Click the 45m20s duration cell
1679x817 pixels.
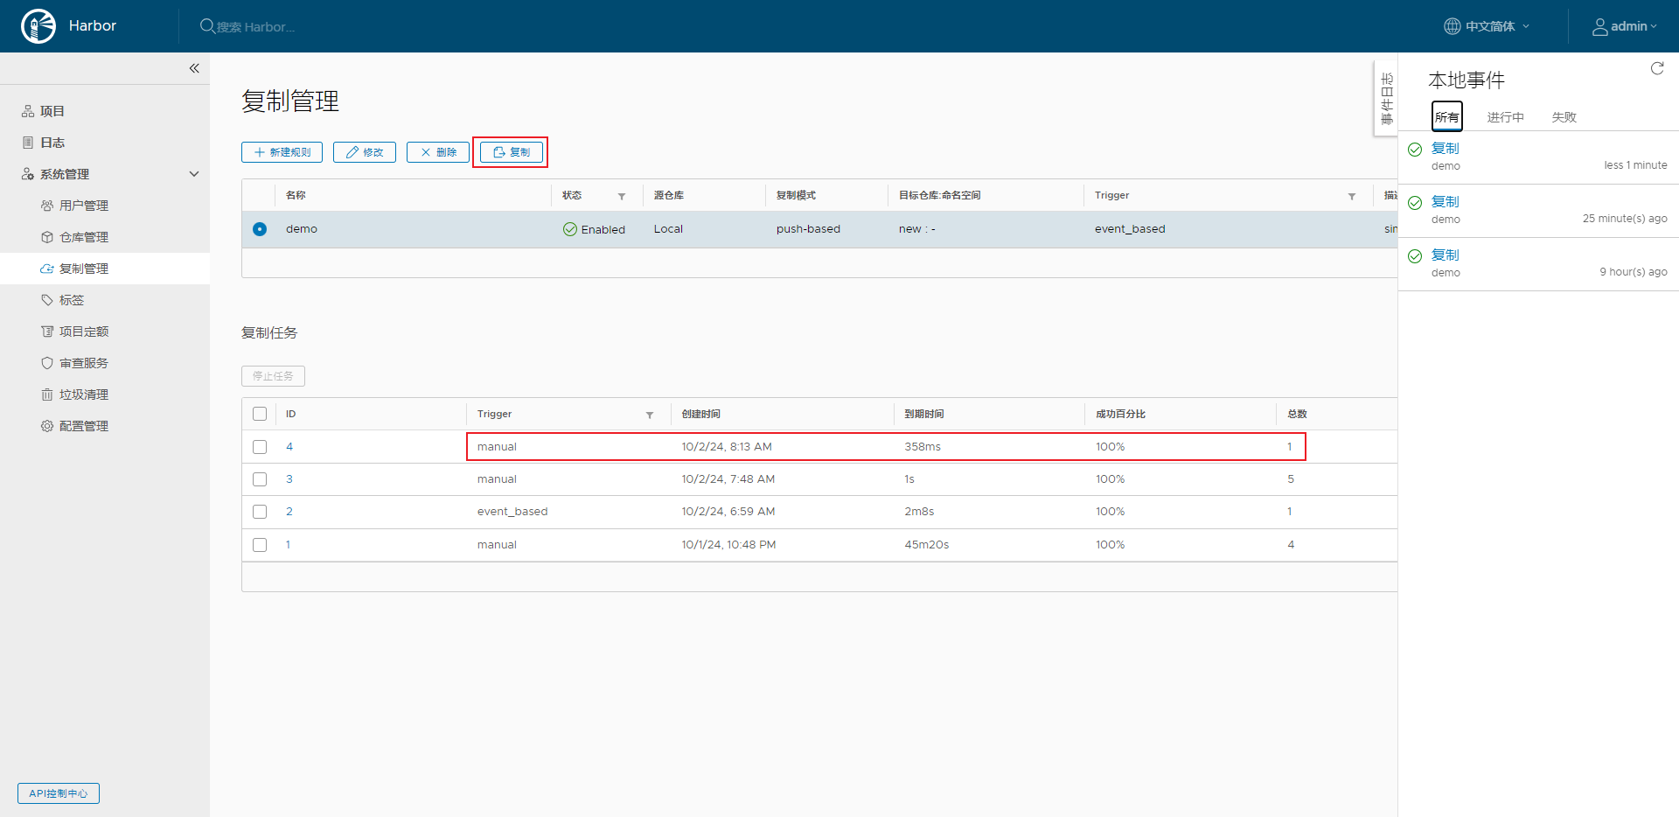[927, 545]
